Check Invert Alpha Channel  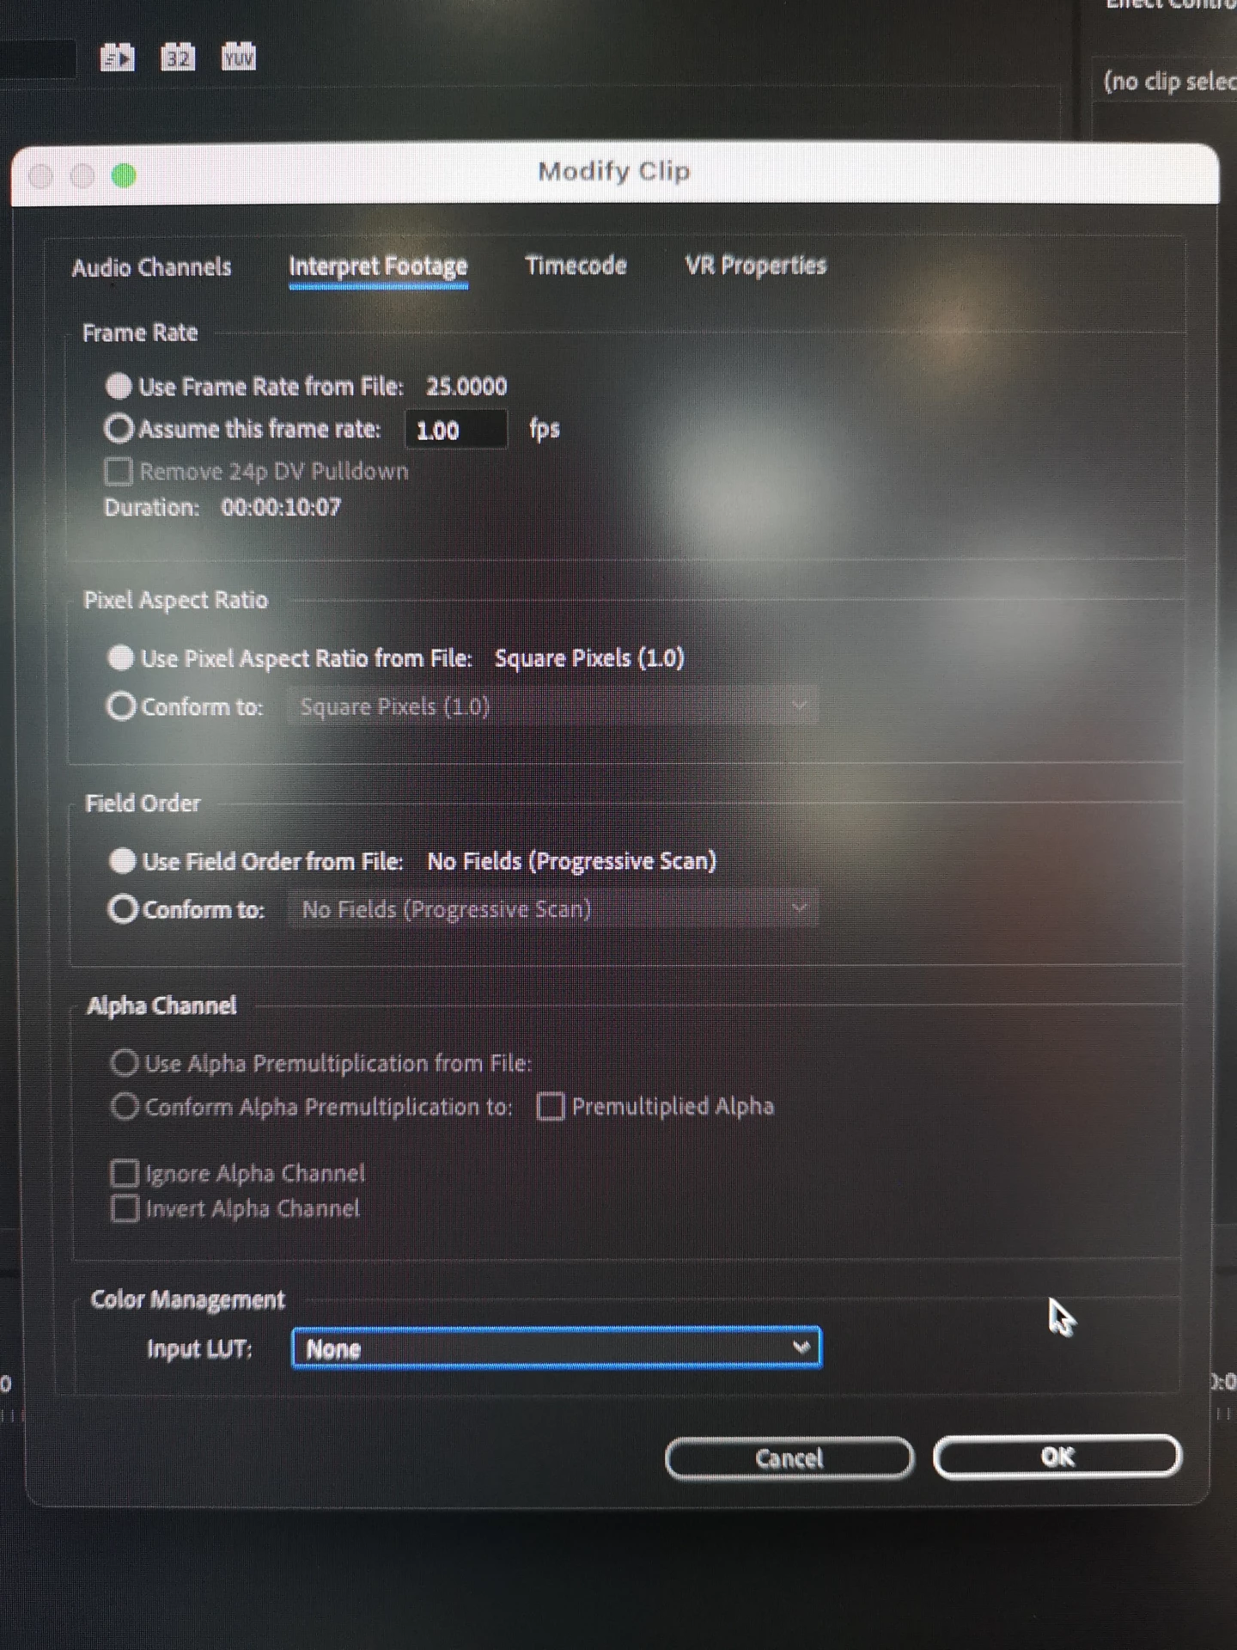[x=125, y=1208]
